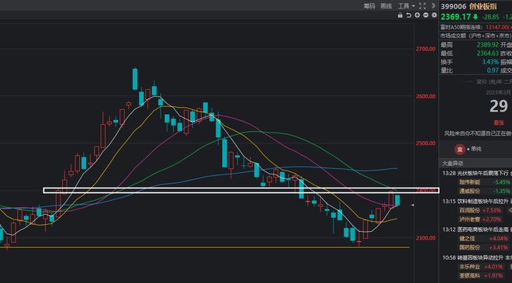Click the red 宜 circle icon
The height and width of the screenshot is (283, 512).
[460, 149]
